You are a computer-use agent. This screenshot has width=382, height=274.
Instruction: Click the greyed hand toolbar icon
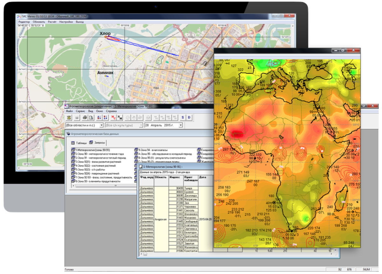(x=134, y=118)
